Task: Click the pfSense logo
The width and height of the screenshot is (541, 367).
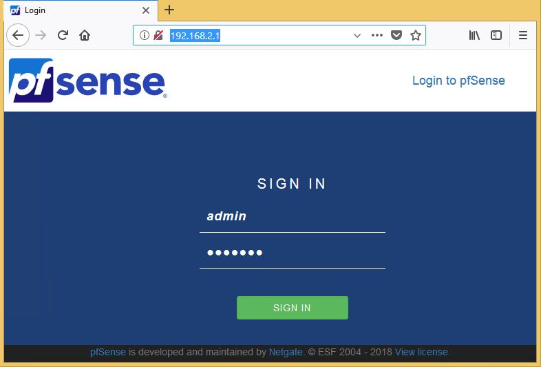Action: pos(88,80)
